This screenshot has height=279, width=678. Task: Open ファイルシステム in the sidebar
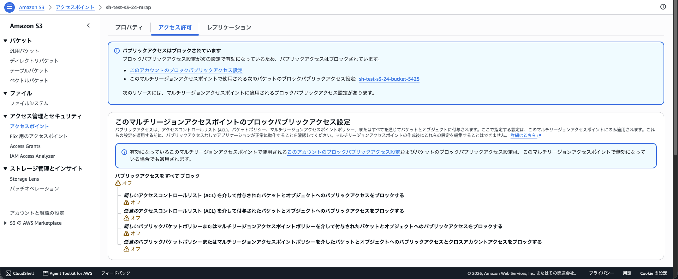pos(29,104)
